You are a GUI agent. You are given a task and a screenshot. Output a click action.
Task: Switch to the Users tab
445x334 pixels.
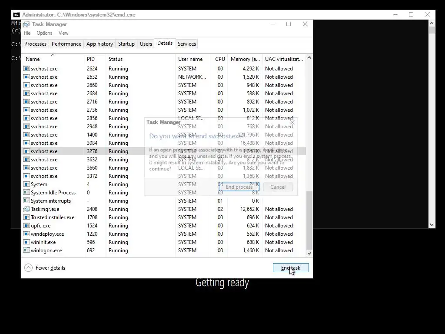pos(146,44)
